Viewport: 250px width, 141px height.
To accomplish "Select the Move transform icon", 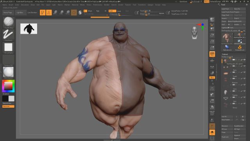I will click(55, 13).
